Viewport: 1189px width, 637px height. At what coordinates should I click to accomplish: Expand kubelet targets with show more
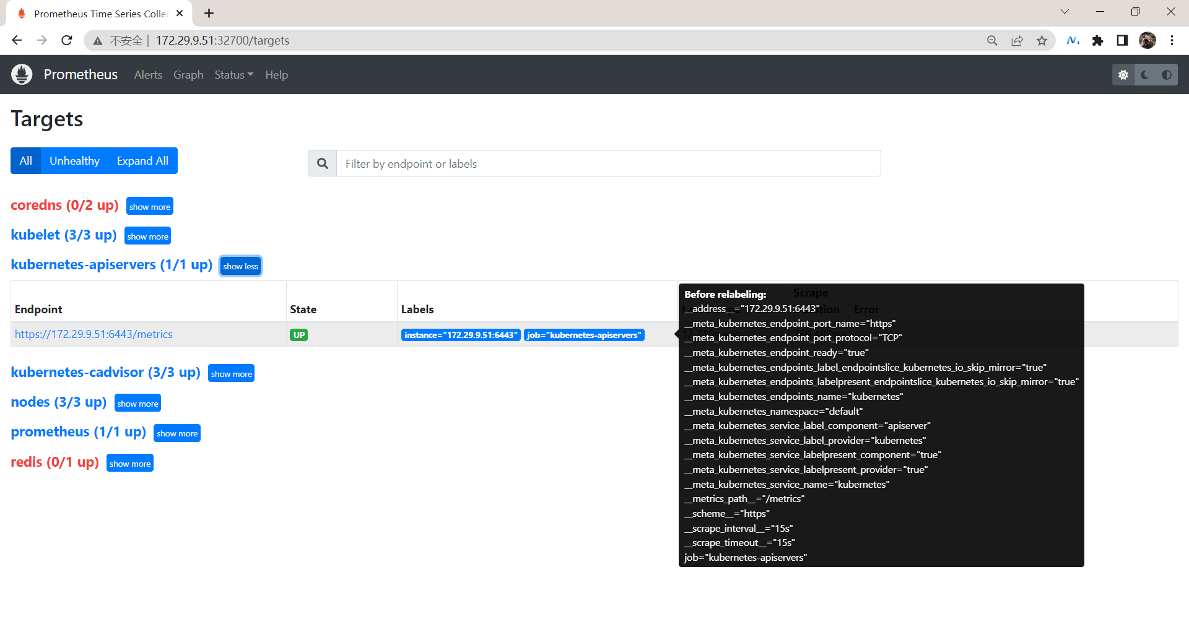click(147, 236)
